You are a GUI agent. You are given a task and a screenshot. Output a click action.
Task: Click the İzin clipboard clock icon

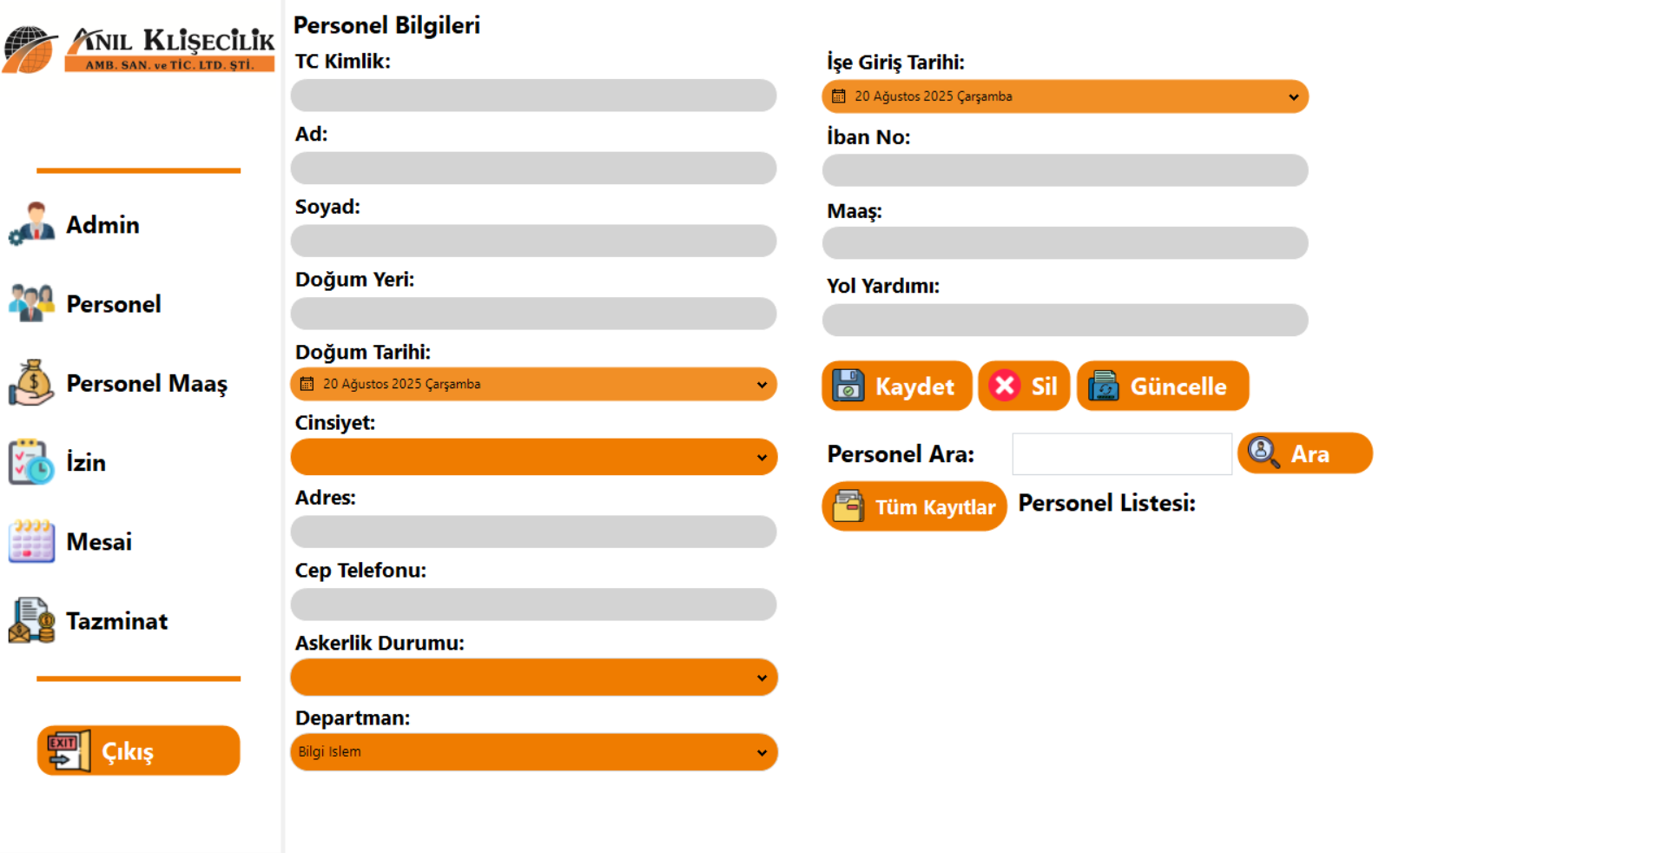coord(31,461)
